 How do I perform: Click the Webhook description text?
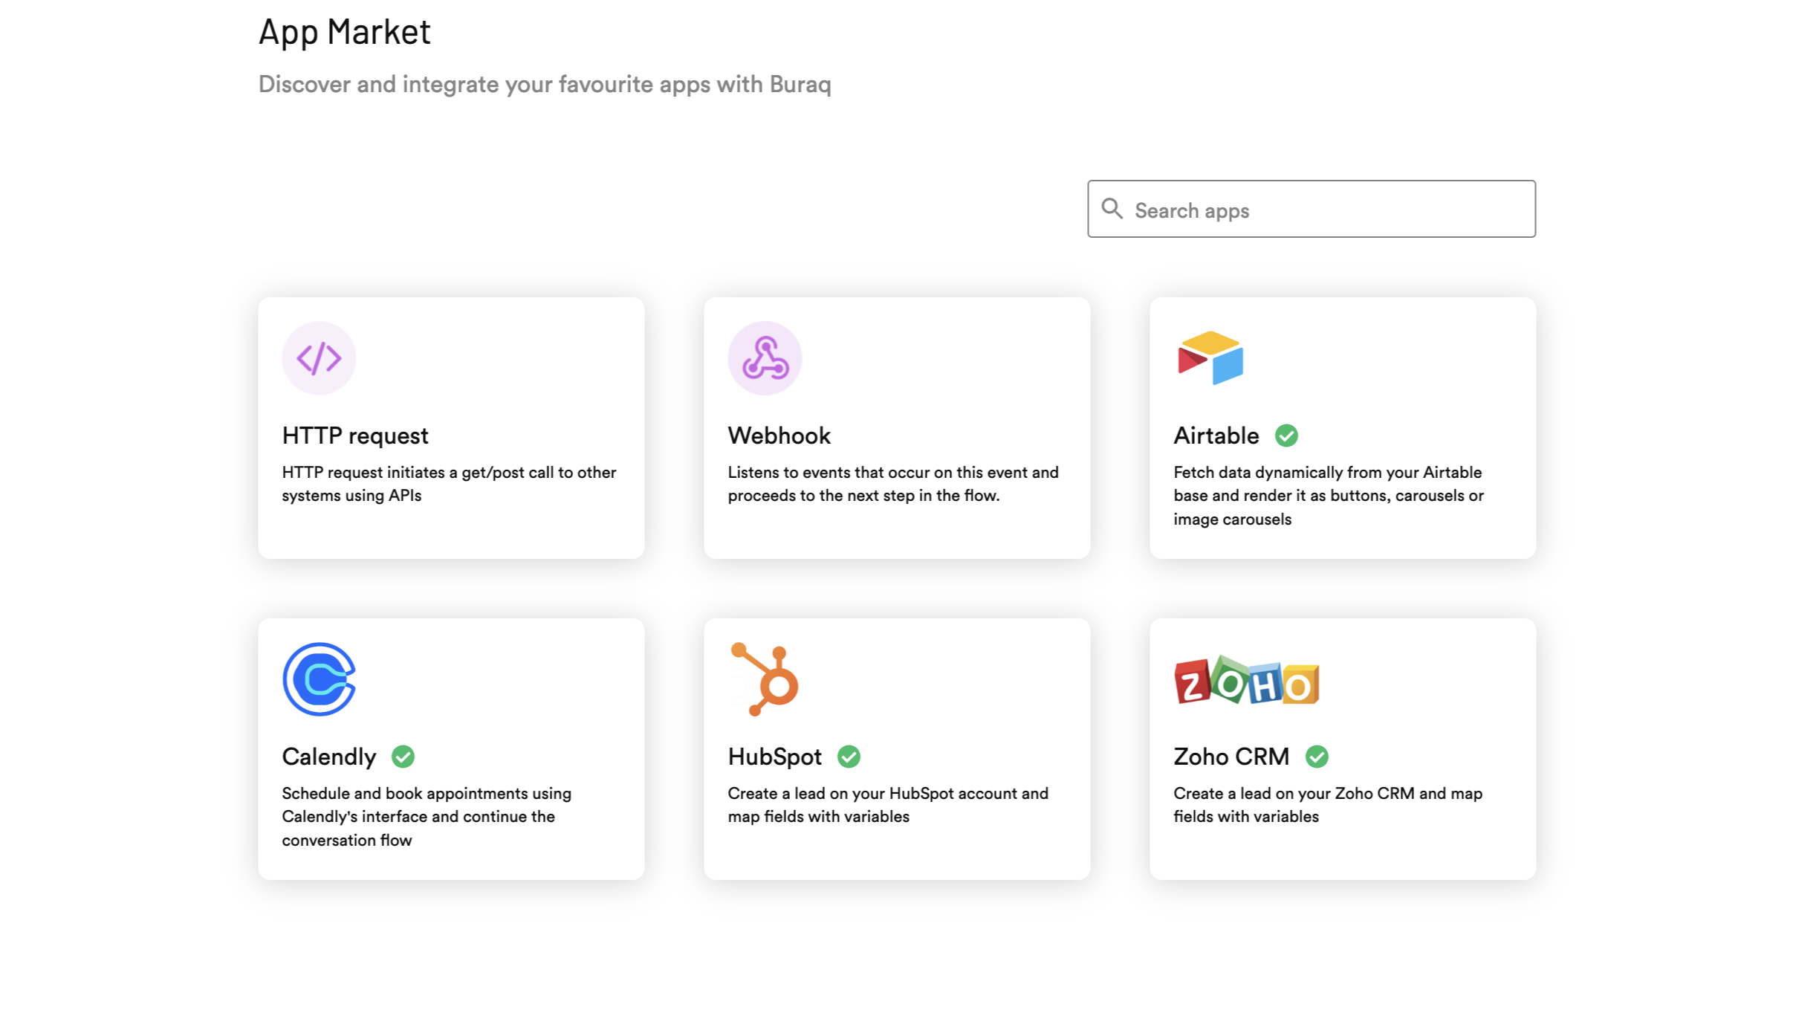892,484
